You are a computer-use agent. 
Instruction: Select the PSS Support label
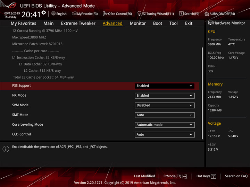click(x=22, y=86)
